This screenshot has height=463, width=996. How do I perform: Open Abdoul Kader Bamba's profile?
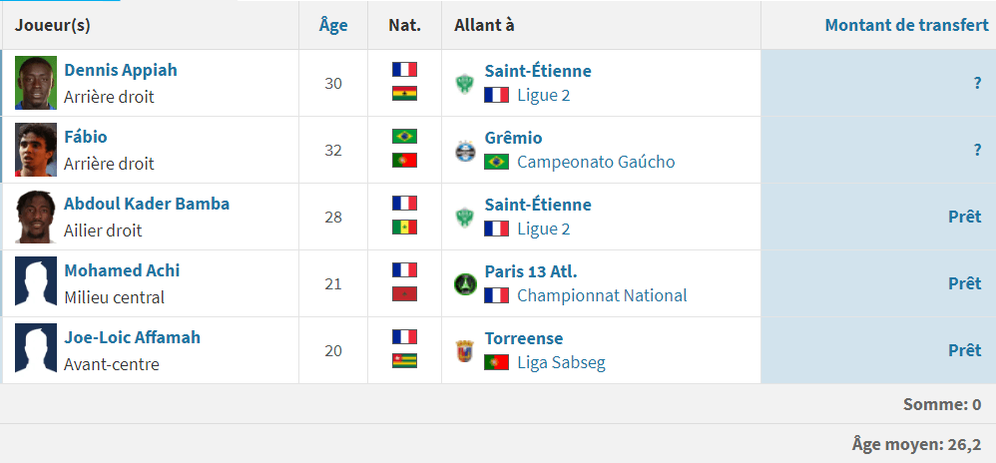(147, 204)
